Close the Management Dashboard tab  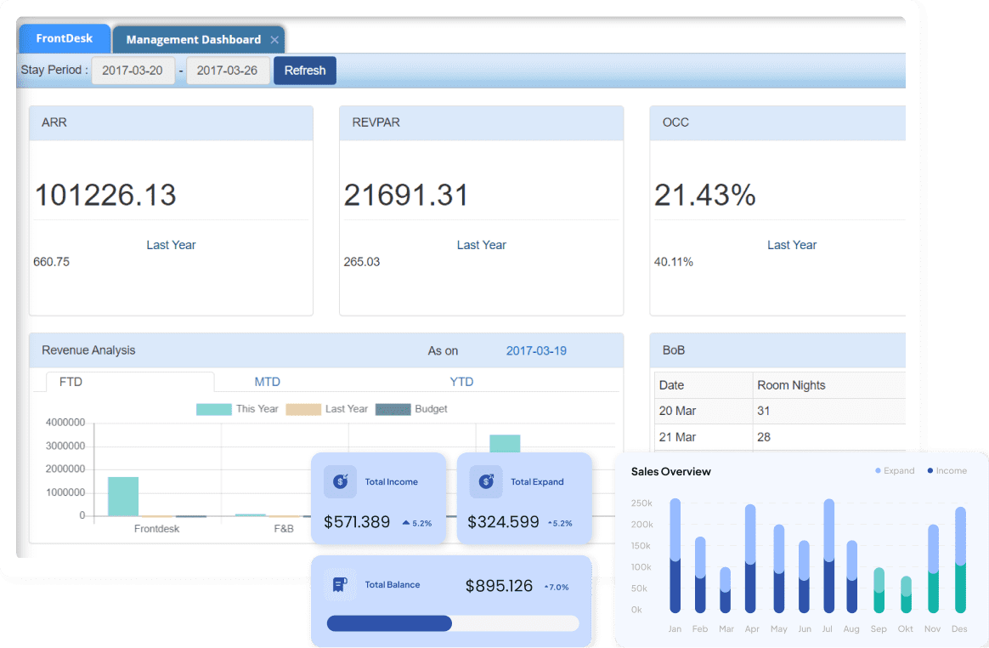click(x=274, y=40)
